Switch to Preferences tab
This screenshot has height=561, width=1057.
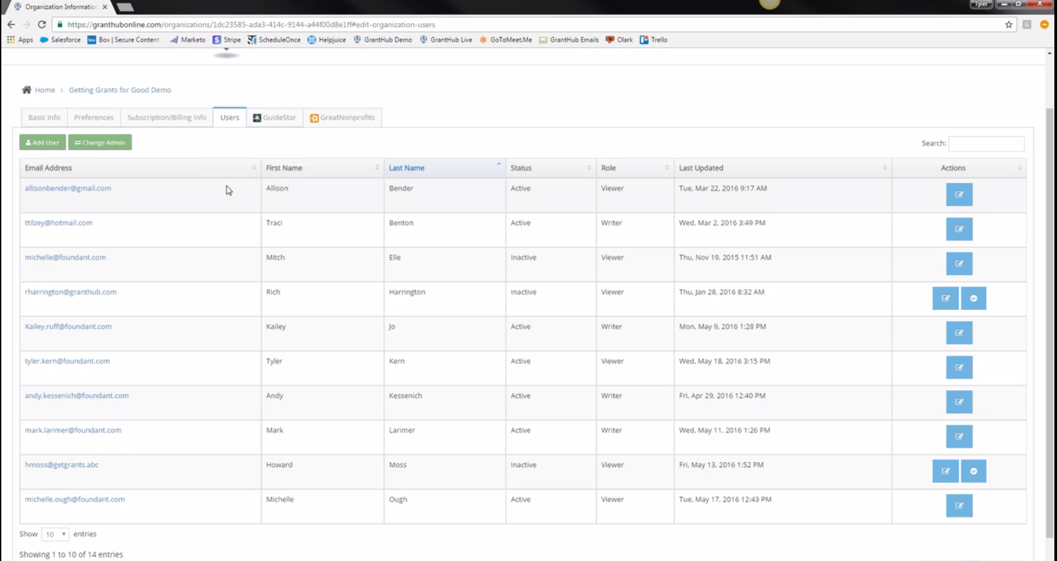pyautogui.click(x=93, y=117)
